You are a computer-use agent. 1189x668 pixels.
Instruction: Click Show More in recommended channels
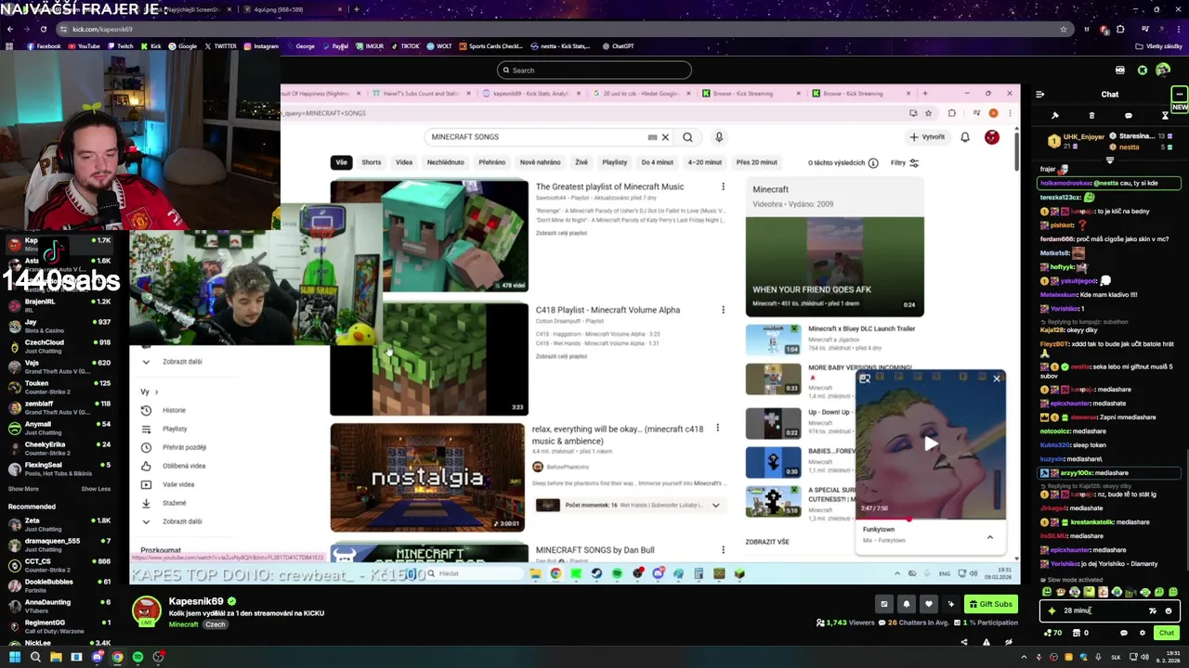click(x=24, y=489)
